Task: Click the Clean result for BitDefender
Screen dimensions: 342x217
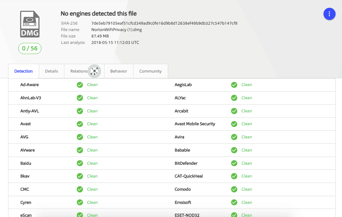Action: pos(247,163)
